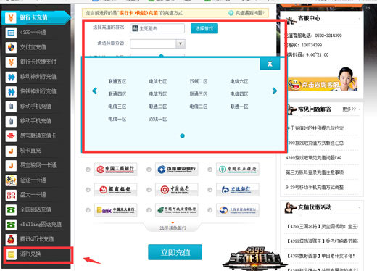Open 4399游戏吧常见充值问题FAQ link
Viewport: 377px width, 271px height.
click(x=314, y=158)
